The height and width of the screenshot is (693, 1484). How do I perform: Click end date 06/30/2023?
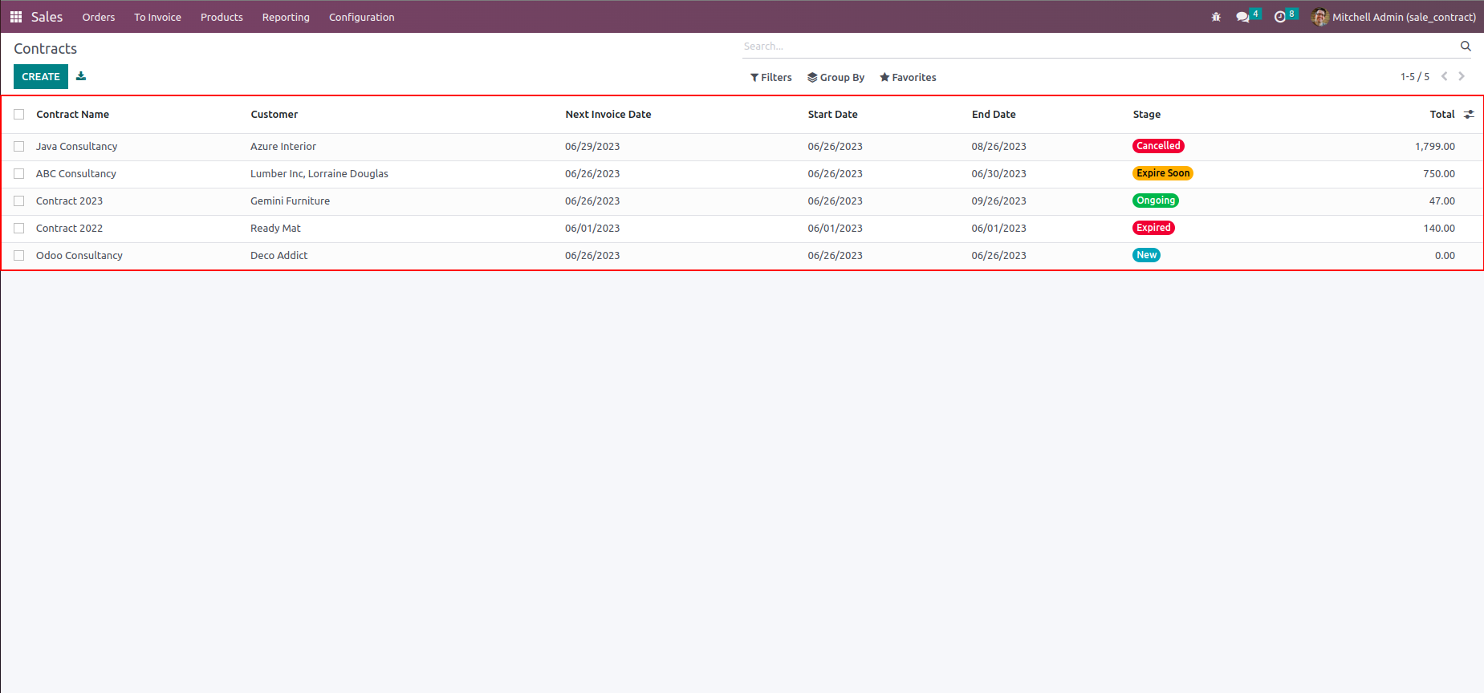(998, 174)
